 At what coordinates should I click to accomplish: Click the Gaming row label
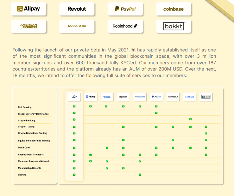[x=22, y=175]
